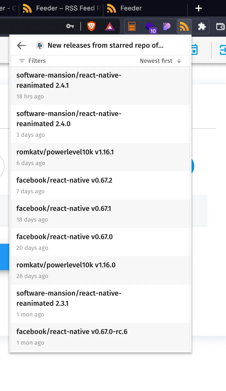Image resolution: width=226 pixels, height=391 pixels.
Task: Open facebook/react-native v0.67.0-rc.6 entry
Action: click(100, 337)
